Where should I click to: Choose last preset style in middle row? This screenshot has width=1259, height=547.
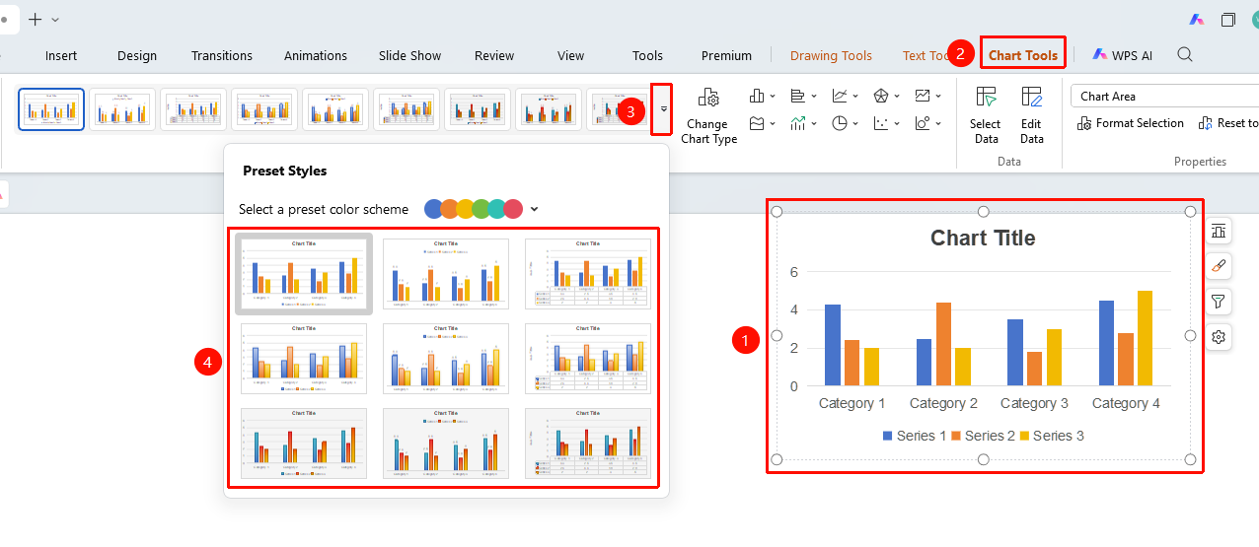(x=588, y=359)
